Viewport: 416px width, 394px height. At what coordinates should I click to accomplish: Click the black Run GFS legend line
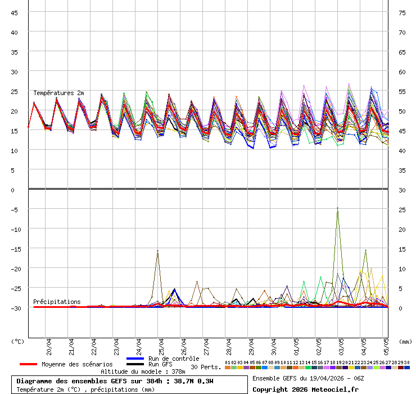135,364
